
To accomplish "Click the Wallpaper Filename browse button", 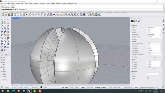I will [160, 74].
